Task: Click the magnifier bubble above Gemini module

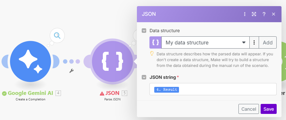Action: point(58,36)
